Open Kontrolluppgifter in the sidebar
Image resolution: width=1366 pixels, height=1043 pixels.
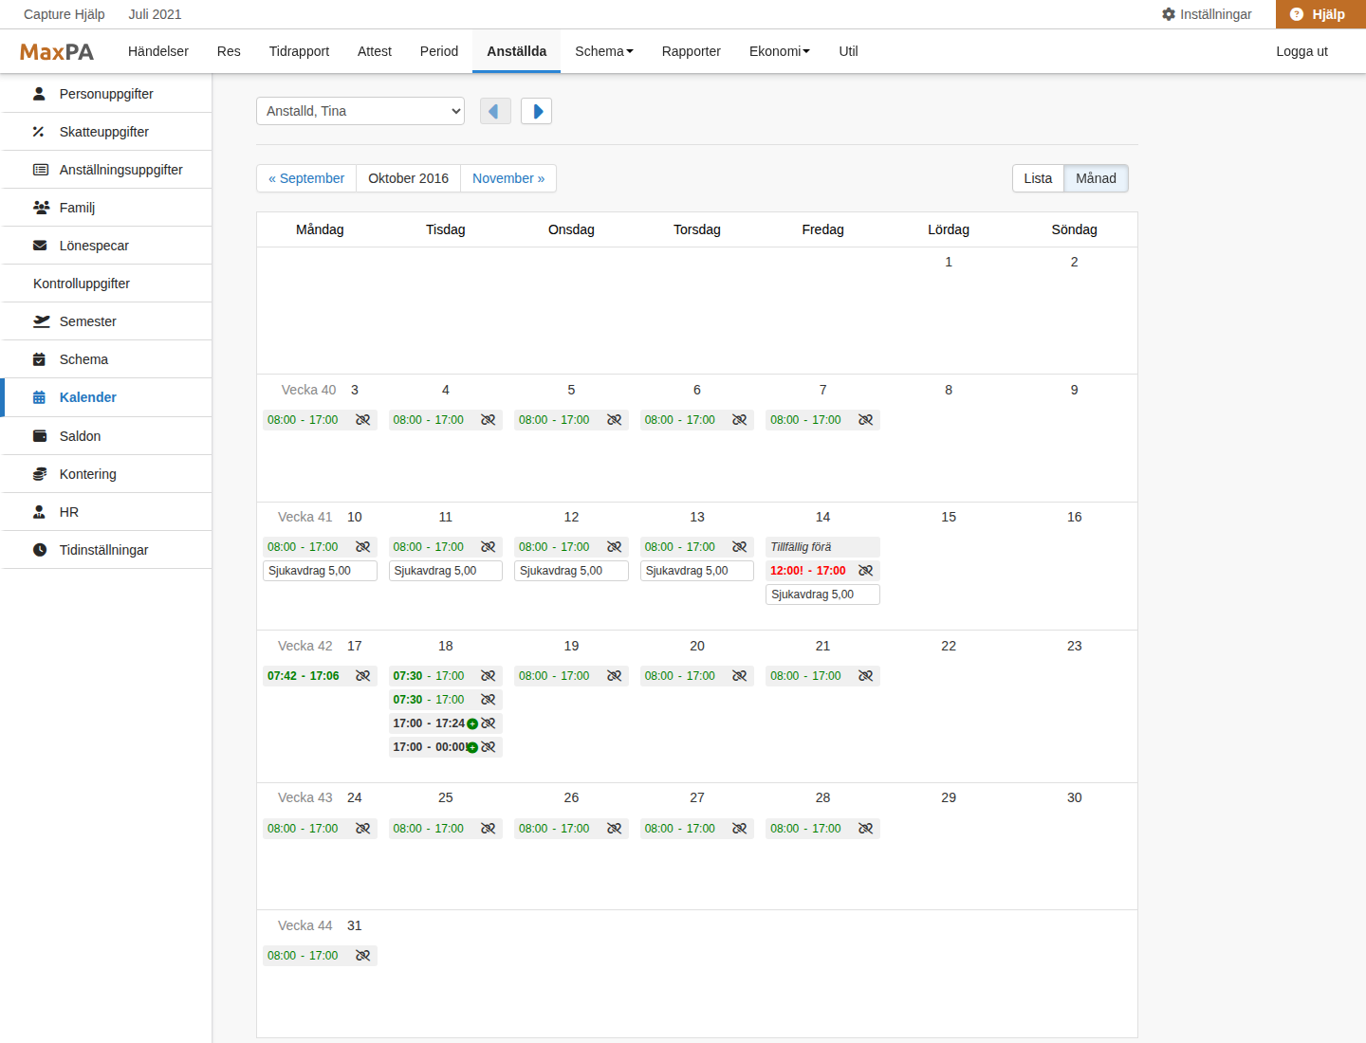point(106,284)
